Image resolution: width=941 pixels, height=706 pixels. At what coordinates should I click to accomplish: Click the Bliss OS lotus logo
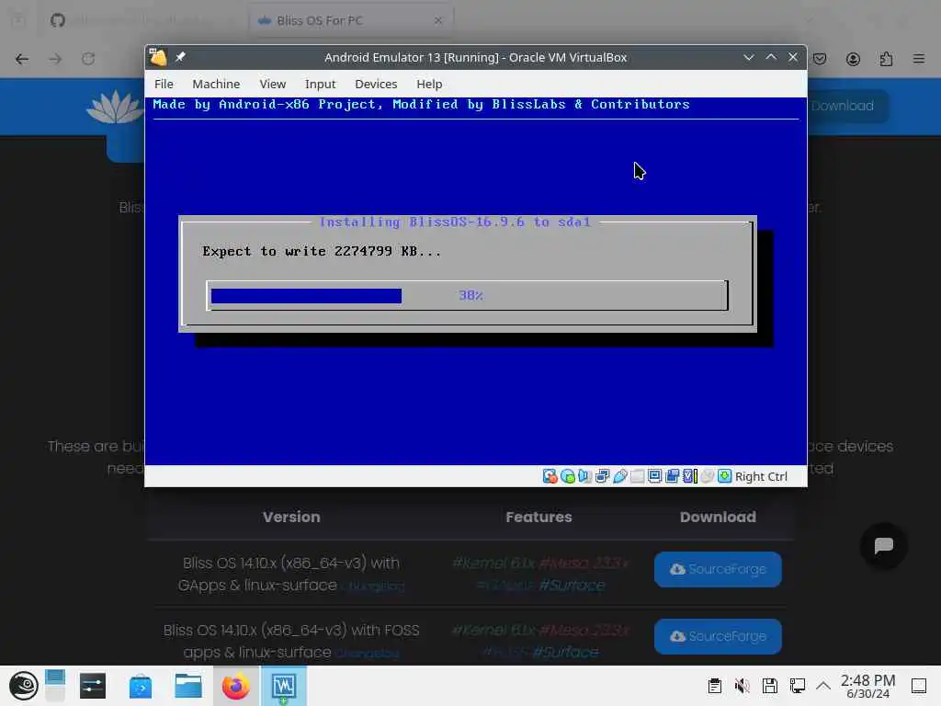(x=114, y=107)
